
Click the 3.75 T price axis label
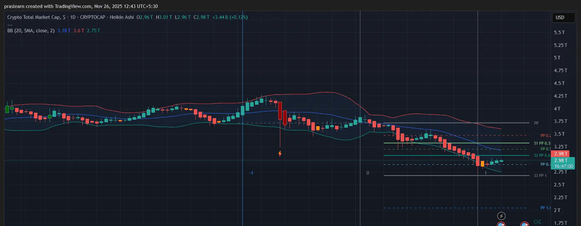click(561, 121)
